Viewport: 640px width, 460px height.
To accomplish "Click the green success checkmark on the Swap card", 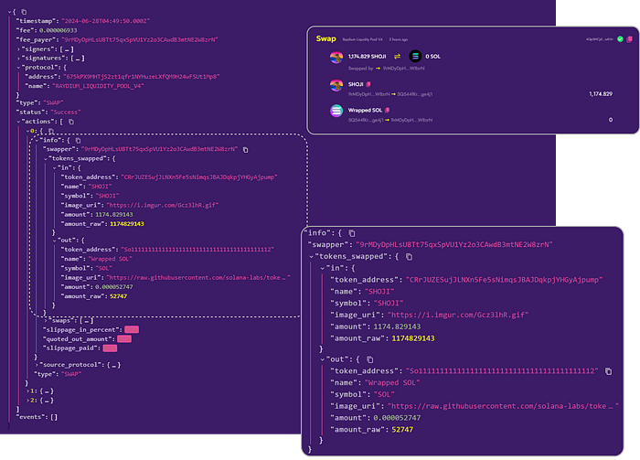I will (620, 39).
